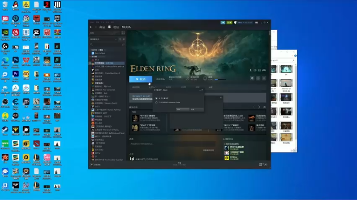This screenshot has width=357, height=200.
Task: Select ELDEN RING Adventure Guide radio option
Action: tap(156, 103)
